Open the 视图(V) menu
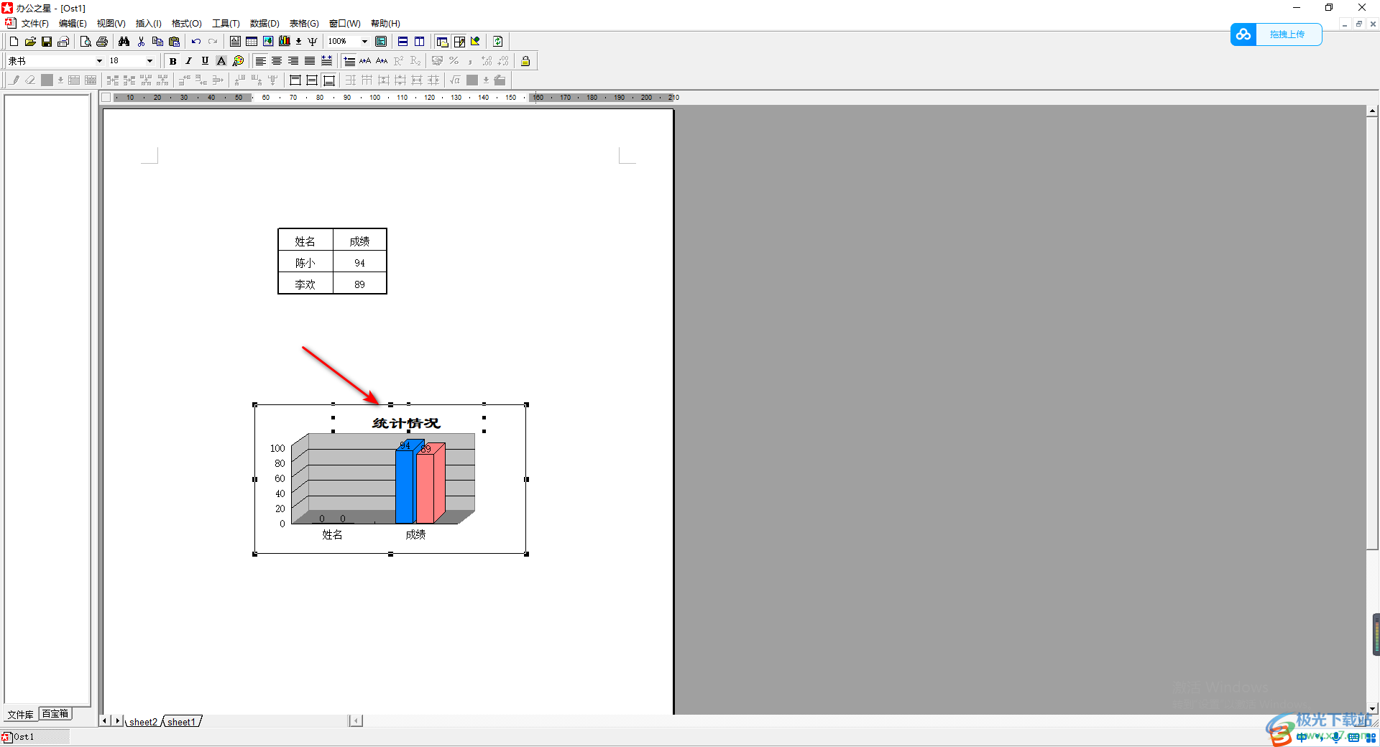This screenshot has height=747, width=1380. click(x=111, y=24)
